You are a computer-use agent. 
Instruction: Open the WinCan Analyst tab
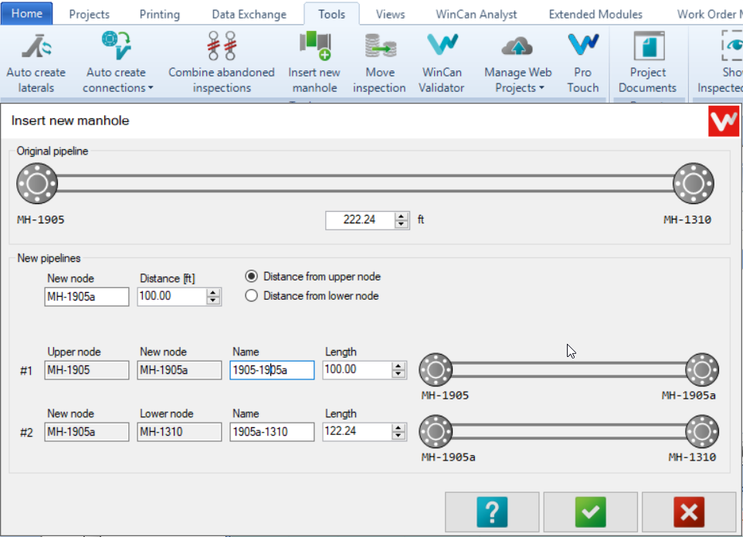(x=477, y=14)
